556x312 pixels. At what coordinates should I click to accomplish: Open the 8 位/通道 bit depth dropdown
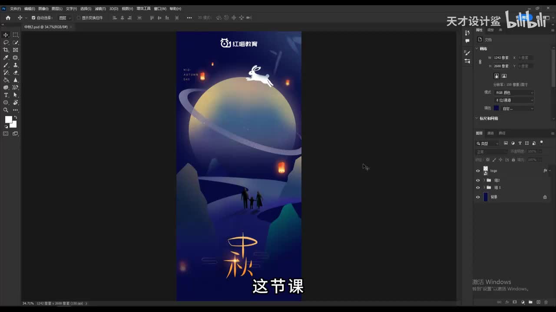coord(514,101)
